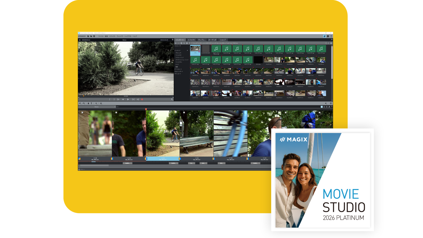Click the new project file icon
Viewport: 423px width, 238px height.
[x=88, y=36]
